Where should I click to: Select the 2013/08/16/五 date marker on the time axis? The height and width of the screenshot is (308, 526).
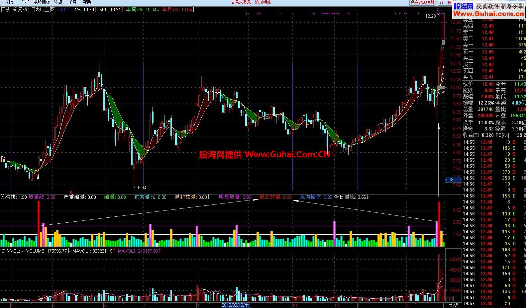pyautogui.click(x=236, y=305)
